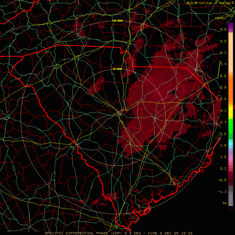
Task: Click the "8.2" legend value
Action: [223, 52]
